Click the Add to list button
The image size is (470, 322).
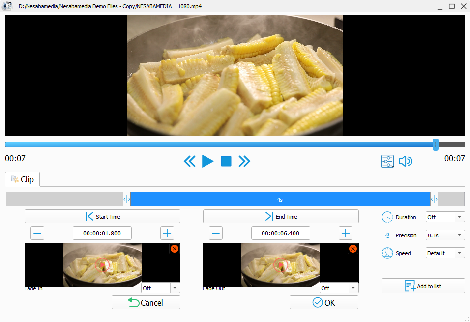[x=423, y=286]
